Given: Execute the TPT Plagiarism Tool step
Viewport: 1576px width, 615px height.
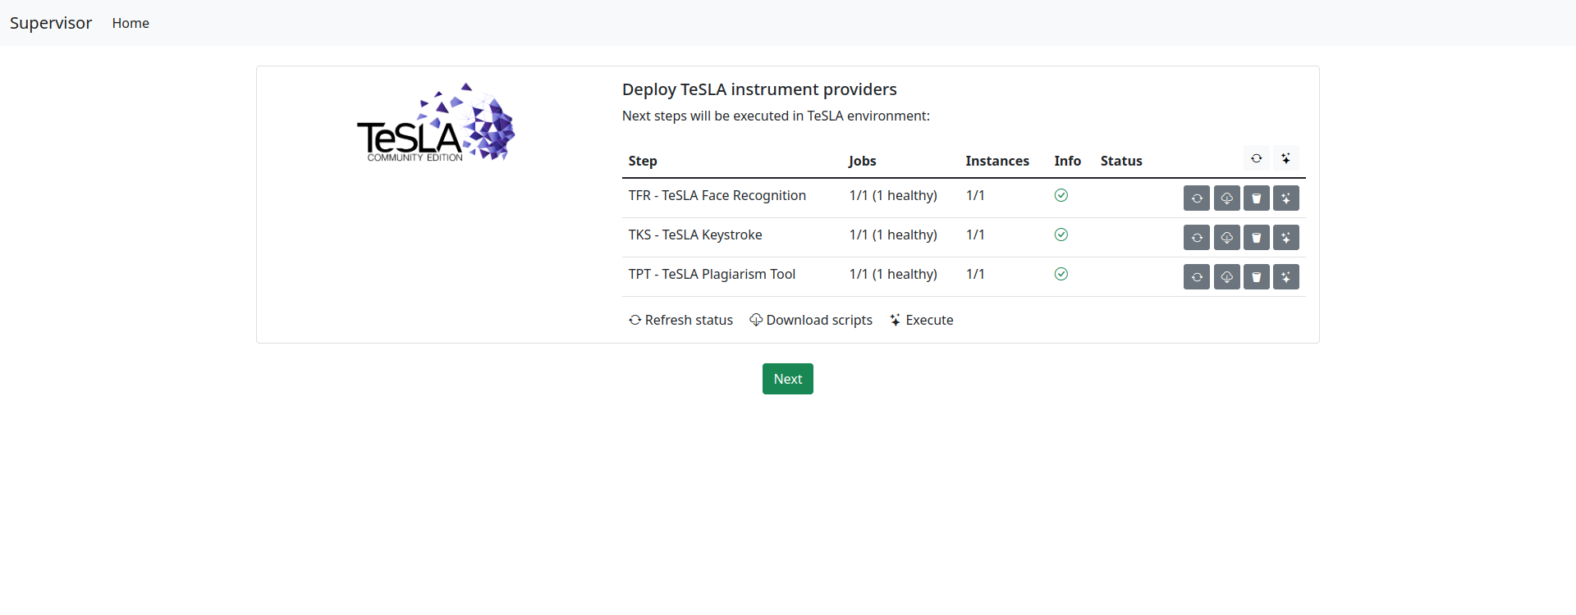Looking at the screenshot, I should (x=1286, y=277).
